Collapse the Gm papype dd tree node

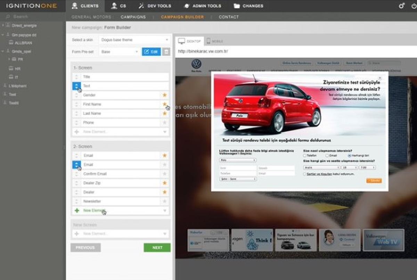point(3,35)
